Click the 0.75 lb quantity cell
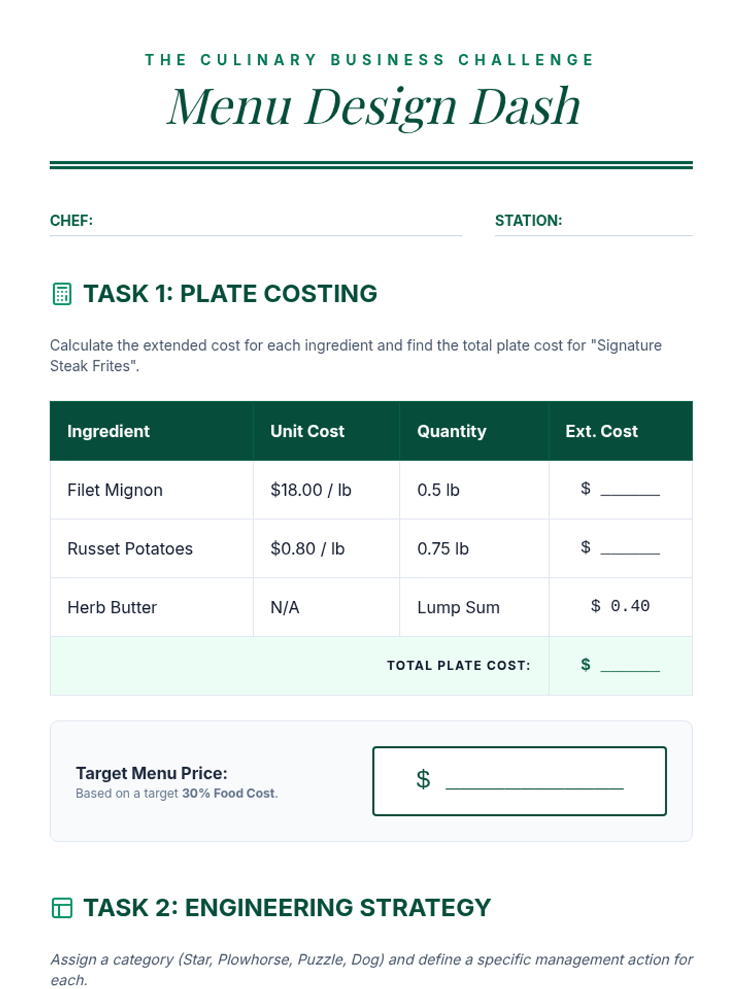 coord(443,549)
